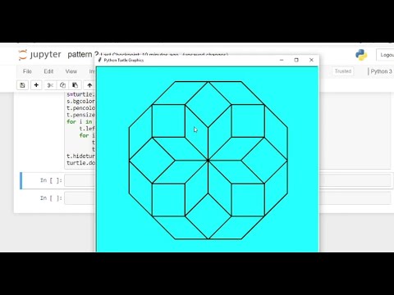Viewport: 394px width, 295px height.
Task: Click the Python logo icon
Action: 361,55
